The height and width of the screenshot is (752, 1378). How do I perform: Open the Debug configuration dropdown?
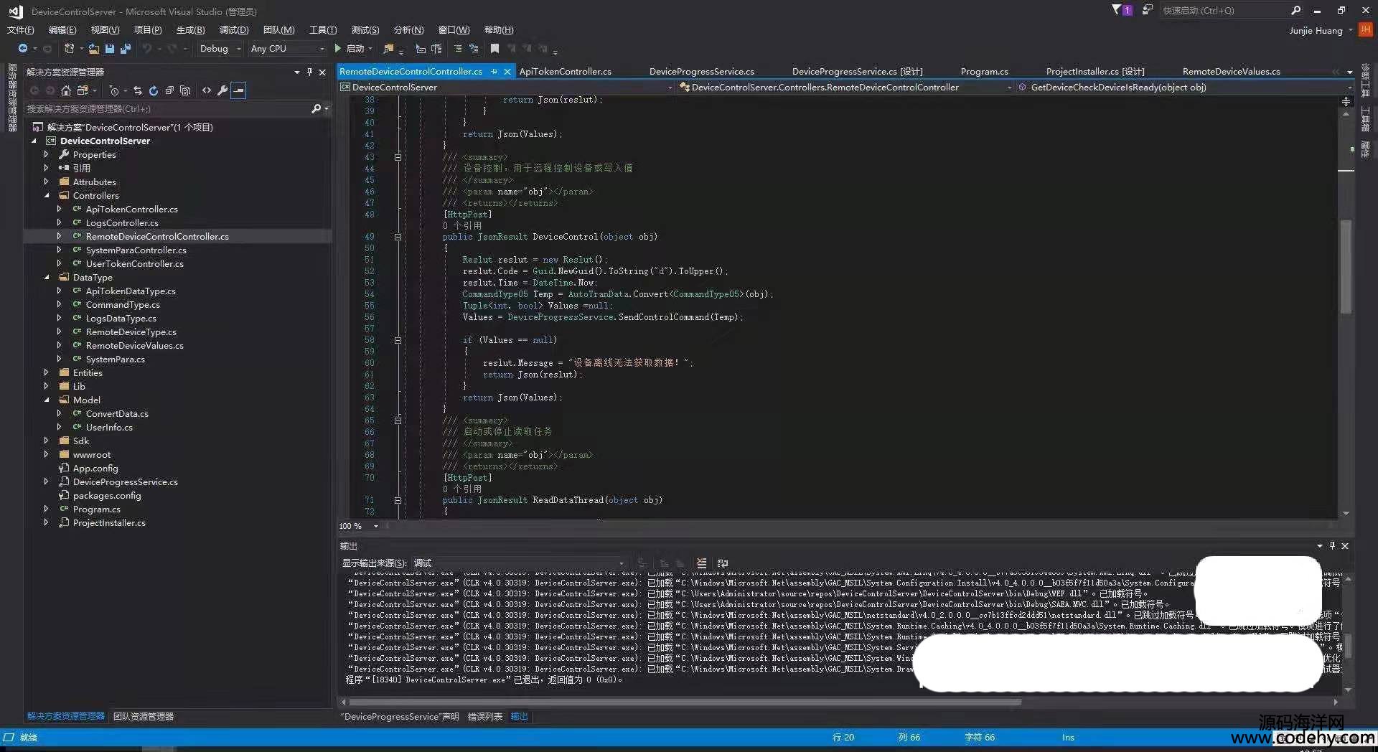click(x=220, y=49)
